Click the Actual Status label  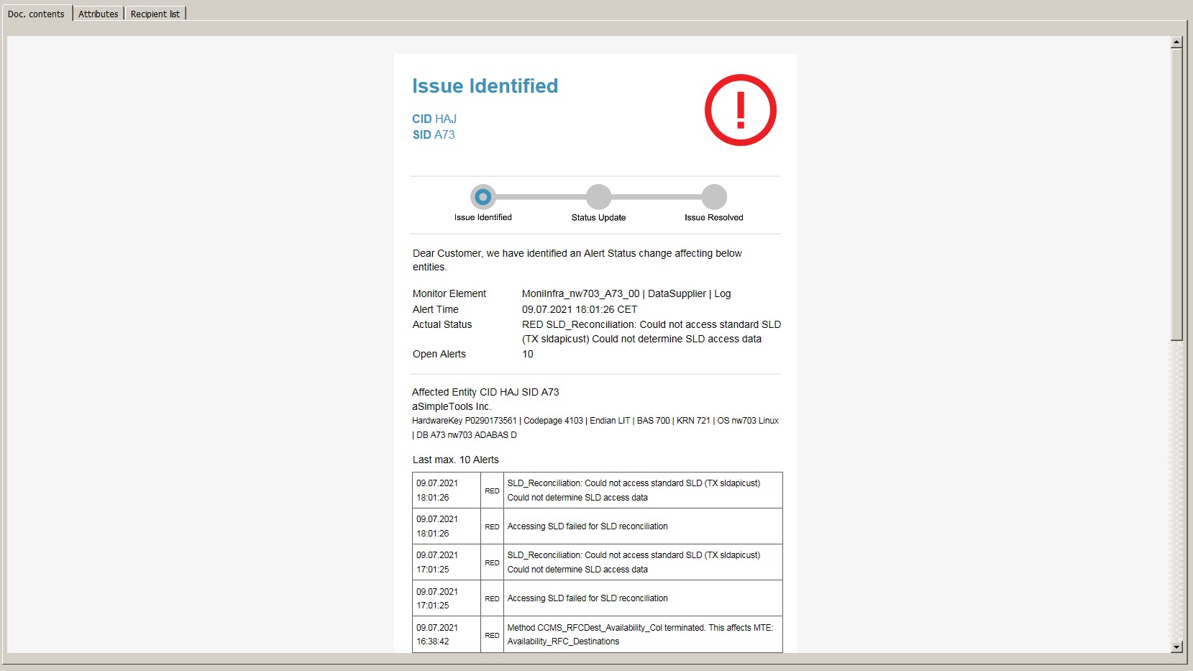pyautogui.click(x=442, y=324)
